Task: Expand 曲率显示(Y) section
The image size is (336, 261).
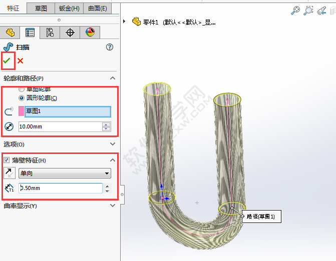Action: point(113,205)
